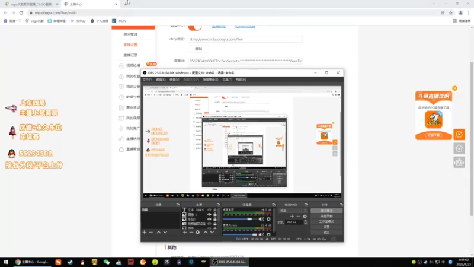
Task: Click 立即下载 on 斗鱼直播伴侣 card
Action: (434, 135)
